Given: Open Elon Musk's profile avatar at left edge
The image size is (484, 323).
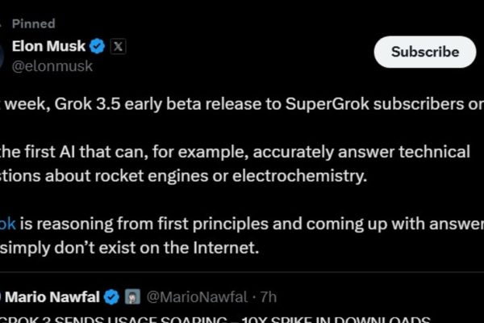Looking at the screenshot, I should pos(2,56).
